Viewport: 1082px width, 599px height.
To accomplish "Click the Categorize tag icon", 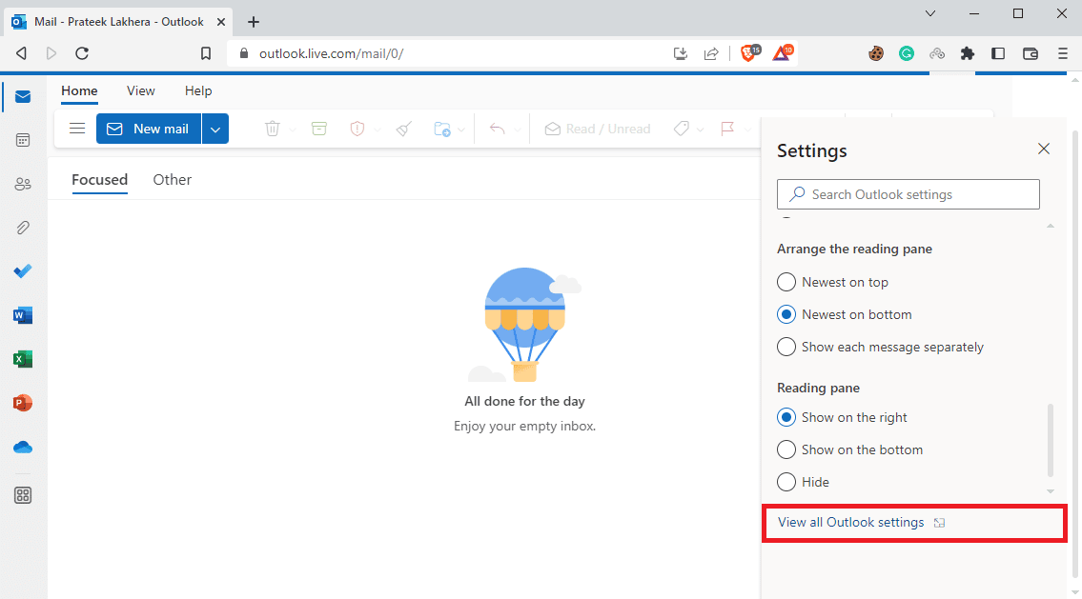I will 681,129.
